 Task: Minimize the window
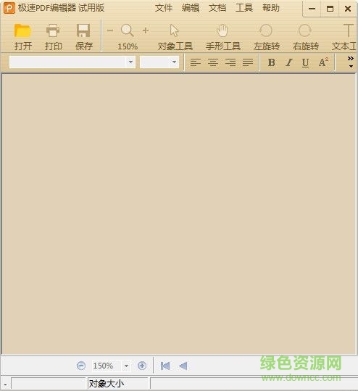click(312, 9)
